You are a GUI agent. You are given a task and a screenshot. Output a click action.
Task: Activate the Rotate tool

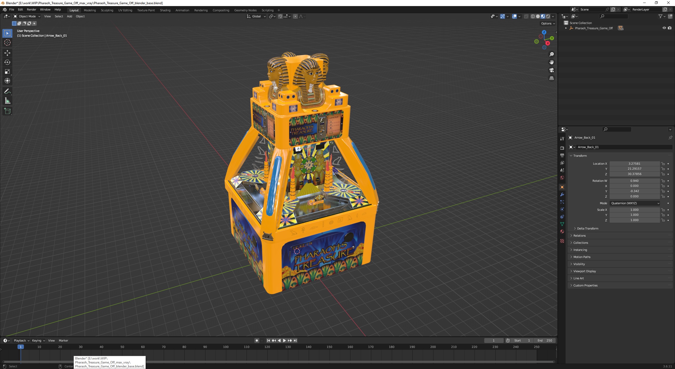(7, 62)
